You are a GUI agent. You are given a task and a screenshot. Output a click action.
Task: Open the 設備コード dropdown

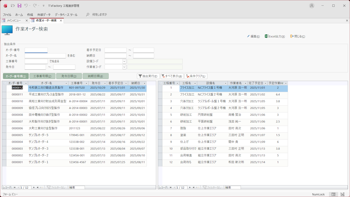124,61
